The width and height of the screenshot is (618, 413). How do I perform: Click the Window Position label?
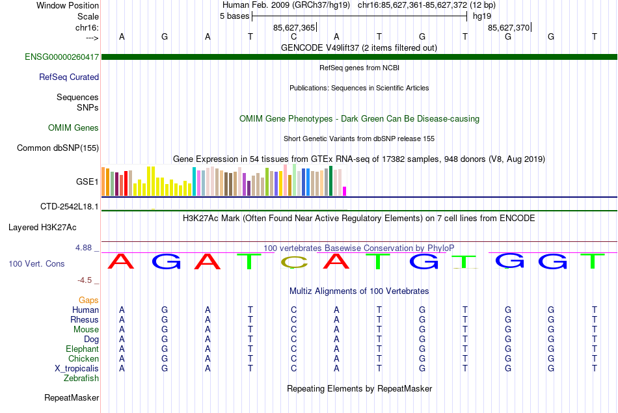pos(68,5)
